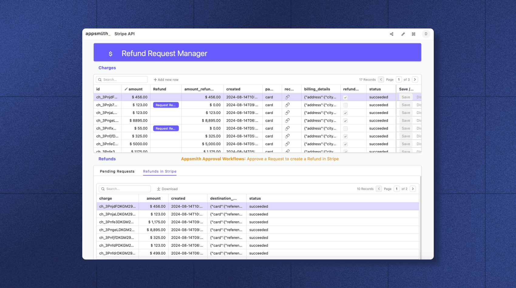Click Request Refund button for charge ch_3Pnjb7
This screenshot has width=516, height=288.
166,105
